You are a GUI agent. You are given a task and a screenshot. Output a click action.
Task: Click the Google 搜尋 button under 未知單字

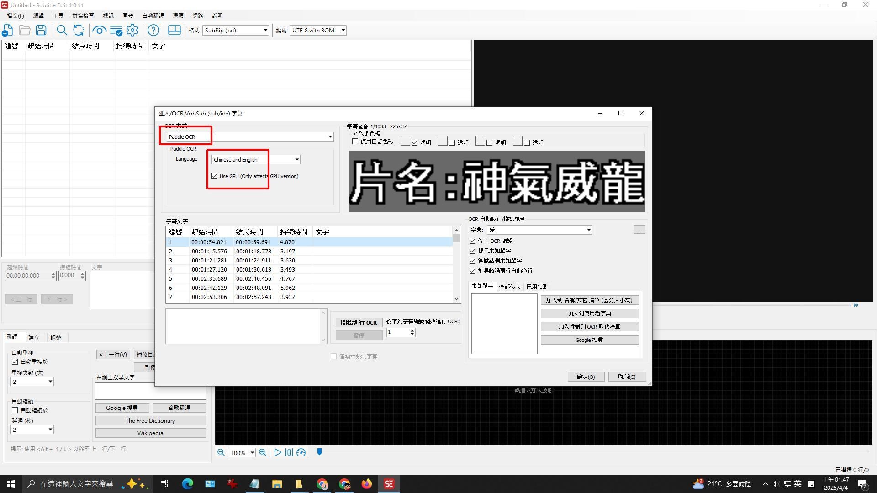click(589, 340)
